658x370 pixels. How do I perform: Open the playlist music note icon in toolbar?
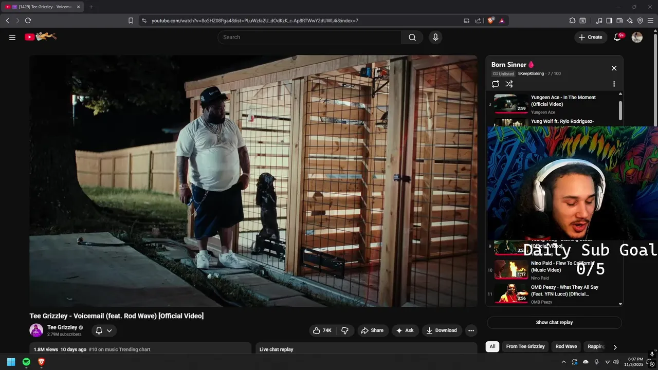(599, 21)
